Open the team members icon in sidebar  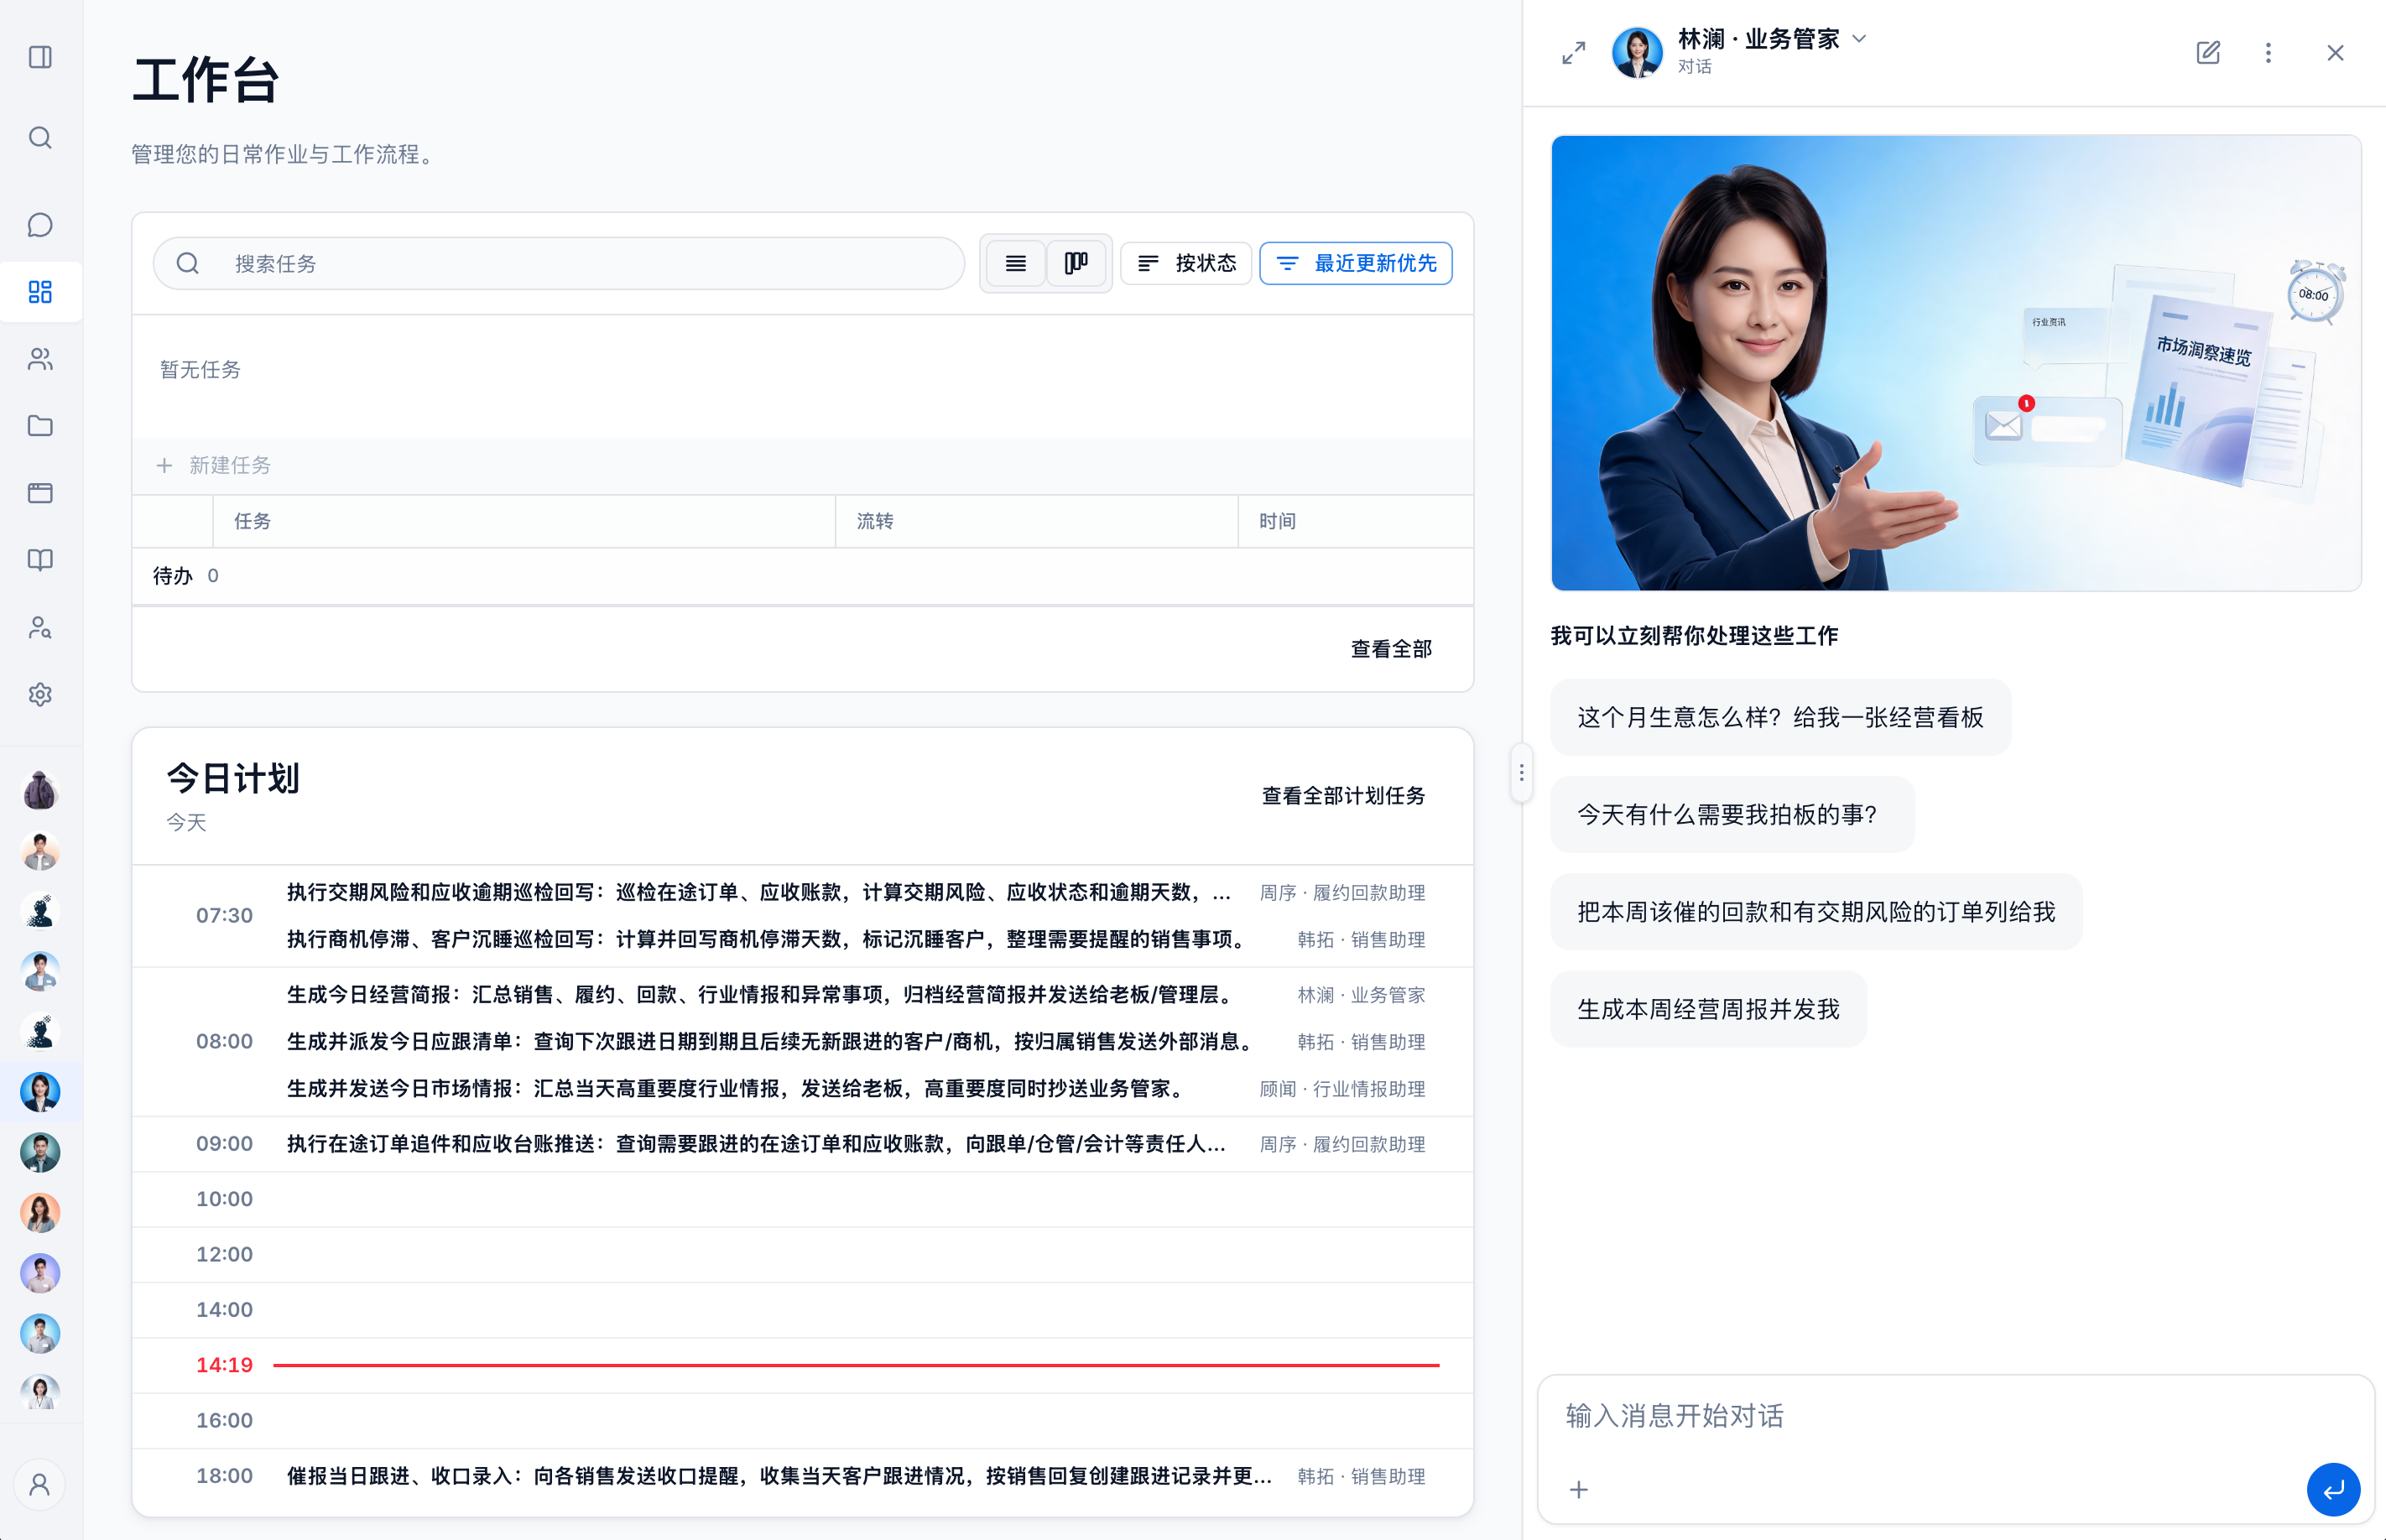click(40, 359)
